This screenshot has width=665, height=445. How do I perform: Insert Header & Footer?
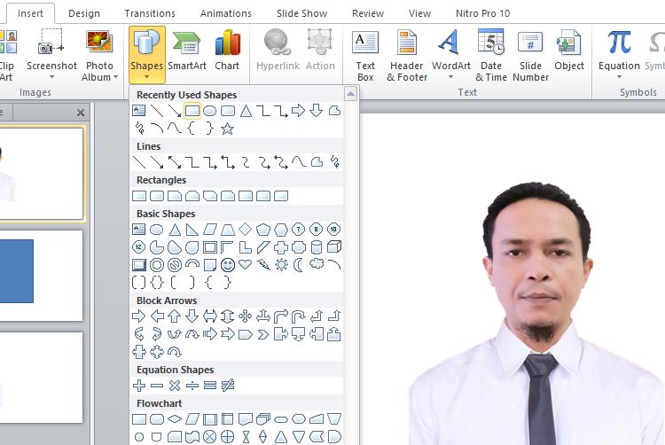click(407, 54)
